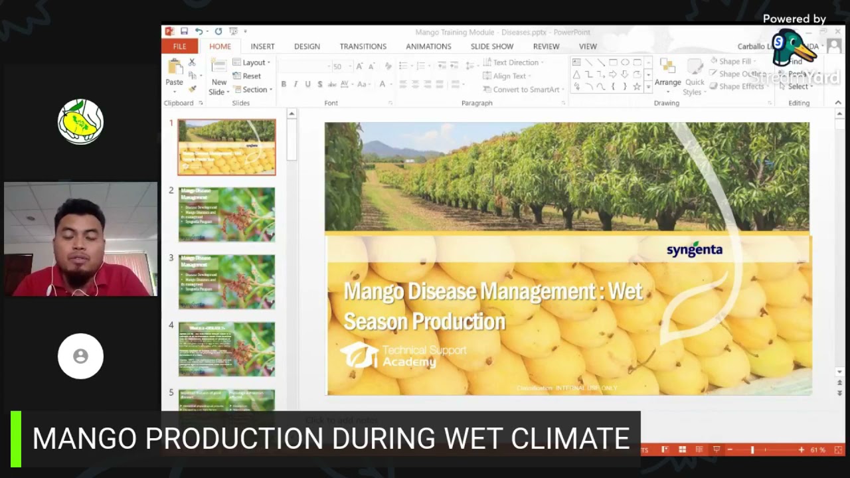Pick the Right Arrow shape
Image resolution: width=850 pixels, height=478 pixels.
pos(613,74)
